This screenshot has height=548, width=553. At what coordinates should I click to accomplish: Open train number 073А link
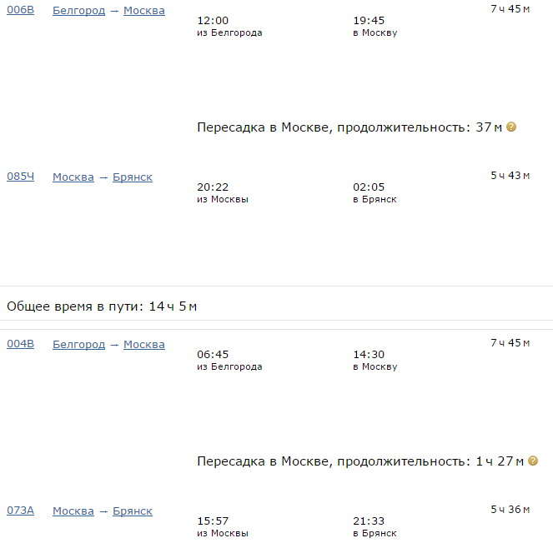click(21, 511)
